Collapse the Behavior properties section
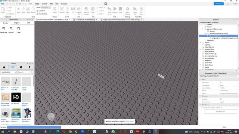This screenshot has width=239, height=134. (x=200, y=96)
